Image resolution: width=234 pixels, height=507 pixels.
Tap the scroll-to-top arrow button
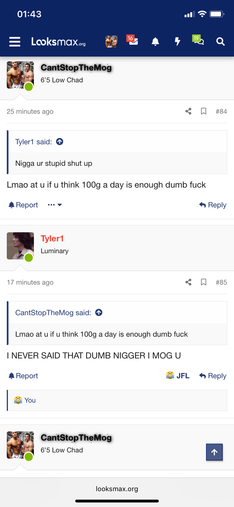pyautogui.click(x=214, y=452)
